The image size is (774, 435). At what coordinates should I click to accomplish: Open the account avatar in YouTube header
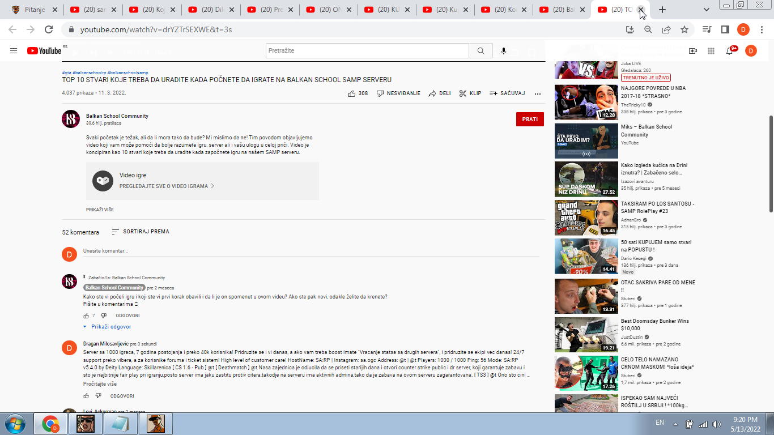pyautogui.click(x=751, y=51)
